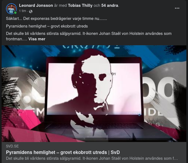Click the gray article description snippet
The image size is (188, 163).
pyautogui.click(x=92, y=158)
